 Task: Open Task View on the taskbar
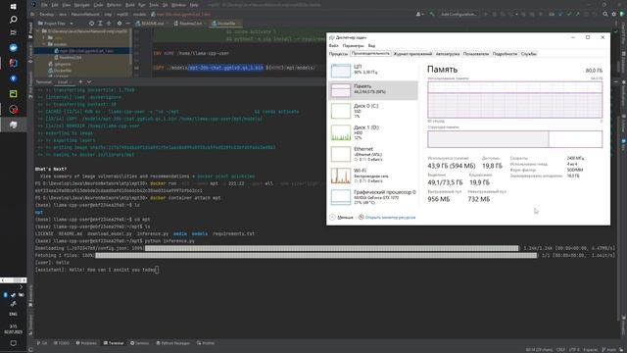click(x=13, y=32)
